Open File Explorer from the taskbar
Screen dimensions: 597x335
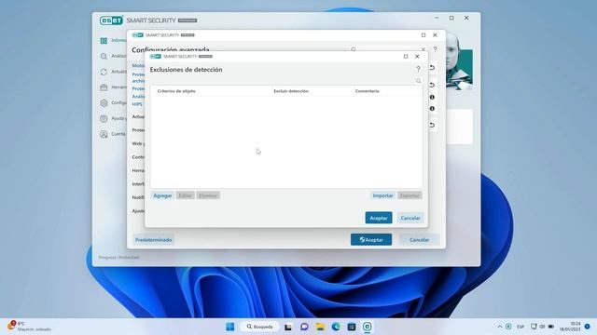point(320,327)
